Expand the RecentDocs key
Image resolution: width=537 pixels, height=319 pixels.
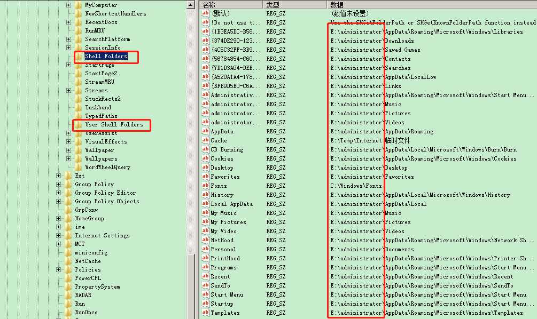(68, 22)
